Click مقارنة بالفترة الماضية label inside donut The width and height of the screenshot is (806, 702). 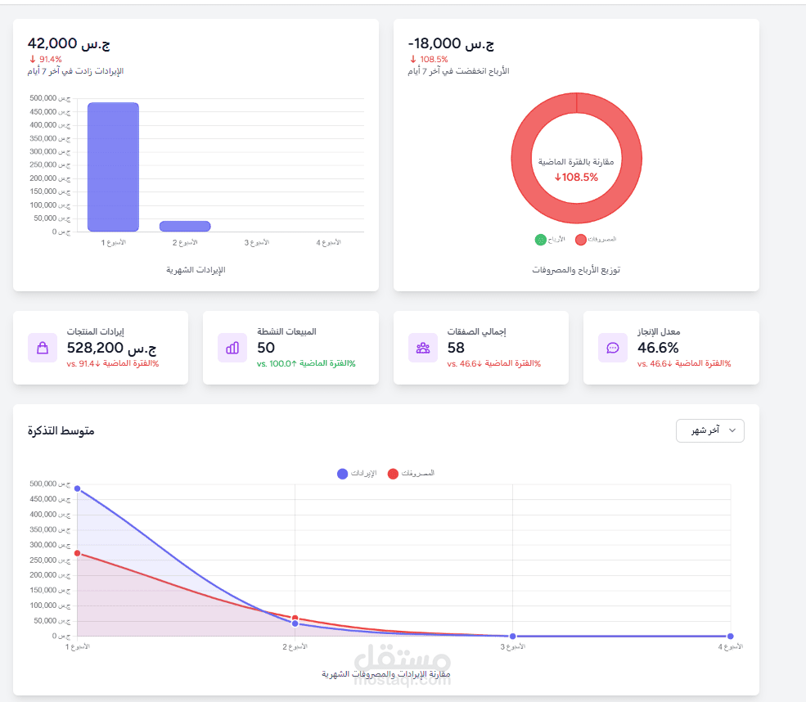(x=576, y=162)
